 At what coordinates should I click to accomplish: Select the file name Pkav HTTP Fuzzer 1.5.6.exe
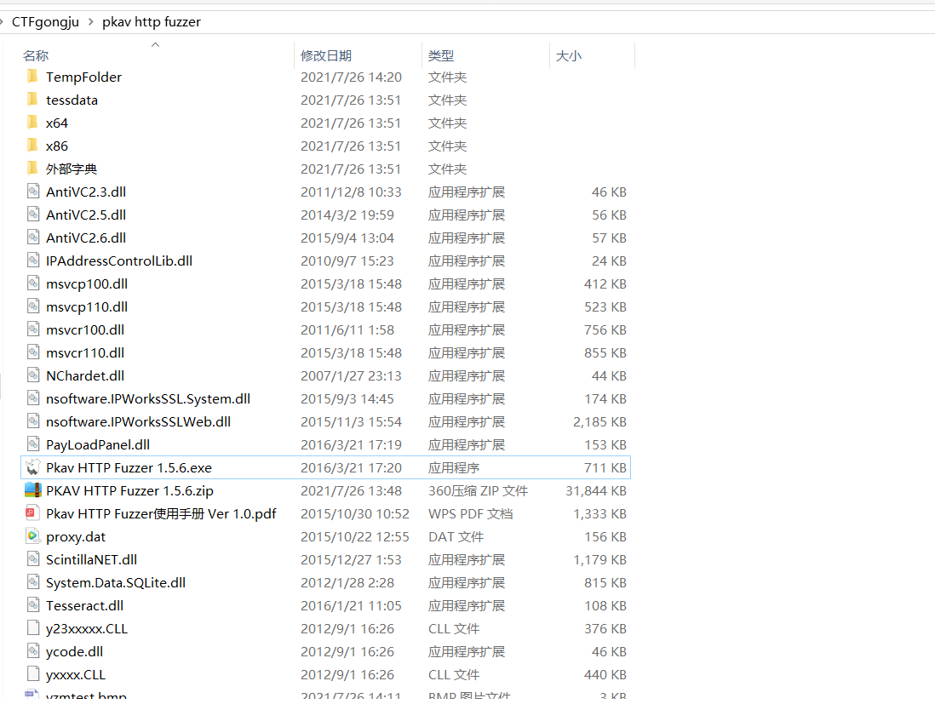click(129, 467)
